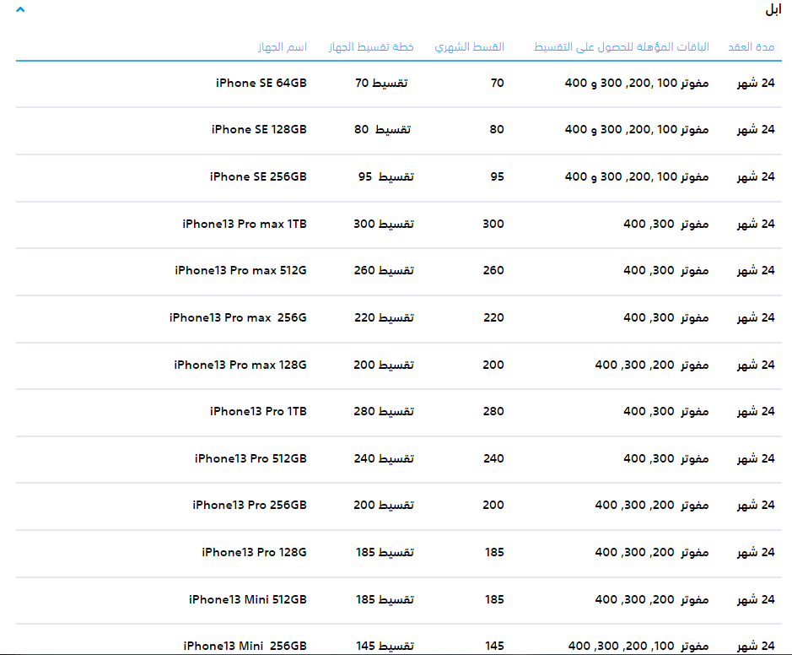Select the iPhone SE 256GB device name
This screenshot has height=655, width=792.
point(258,176)
